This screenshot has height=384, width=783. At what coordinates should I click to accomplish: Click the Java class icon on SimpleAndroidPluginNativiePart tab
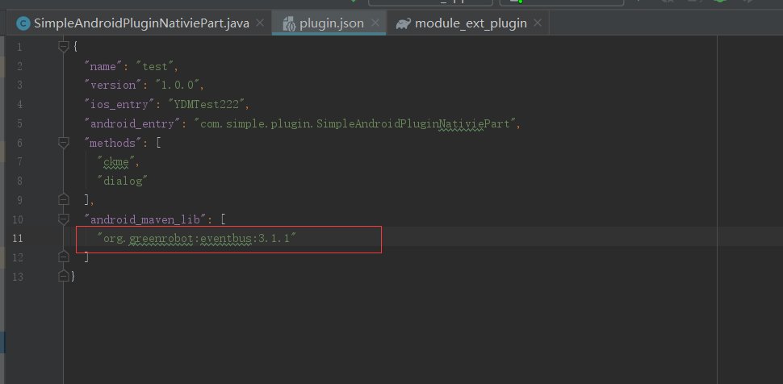point(23,23)
